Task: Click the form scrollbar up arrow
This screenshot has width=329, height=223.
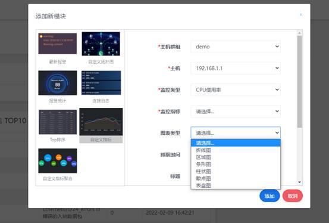Action: pyautogui.click(x=299, y=33)
